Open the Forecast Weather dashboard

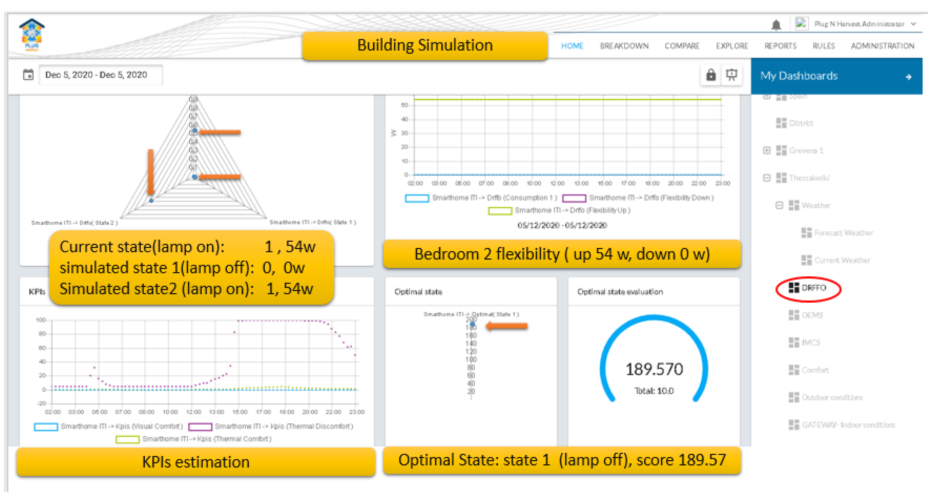pyautogui.click(x=843, y=233)
